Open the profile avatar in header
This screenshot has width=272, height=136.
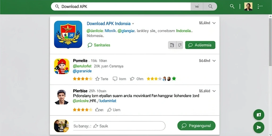tap(248, 7)
